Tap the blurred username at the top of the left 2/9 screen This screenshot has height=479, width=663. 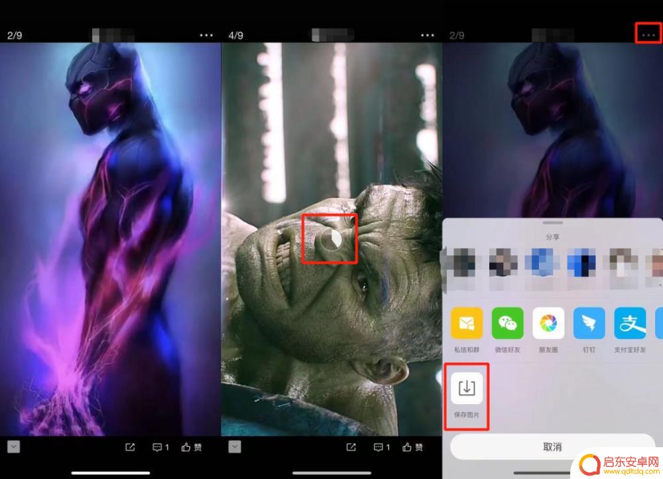point(113,35)
